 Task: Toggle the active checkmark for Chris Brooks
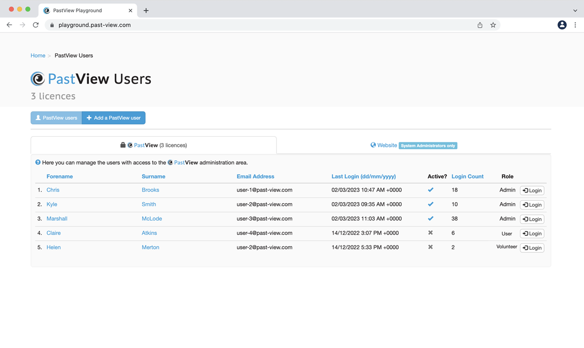coord(430,190)
